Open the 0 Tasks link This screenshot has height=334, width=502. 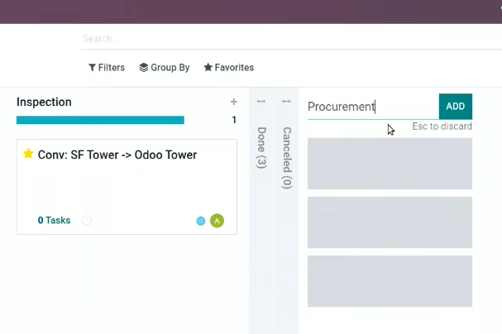point(54,221)
